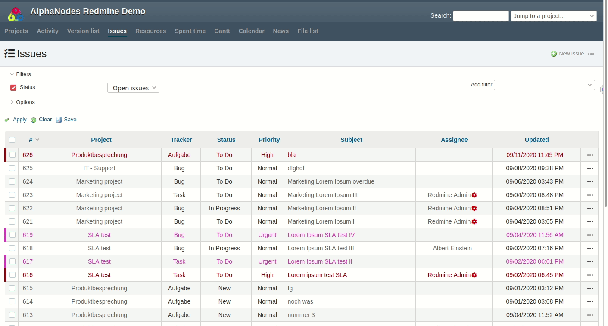
Task: Uncheck the Status filter checkbox
Action: tap(13, 87)
